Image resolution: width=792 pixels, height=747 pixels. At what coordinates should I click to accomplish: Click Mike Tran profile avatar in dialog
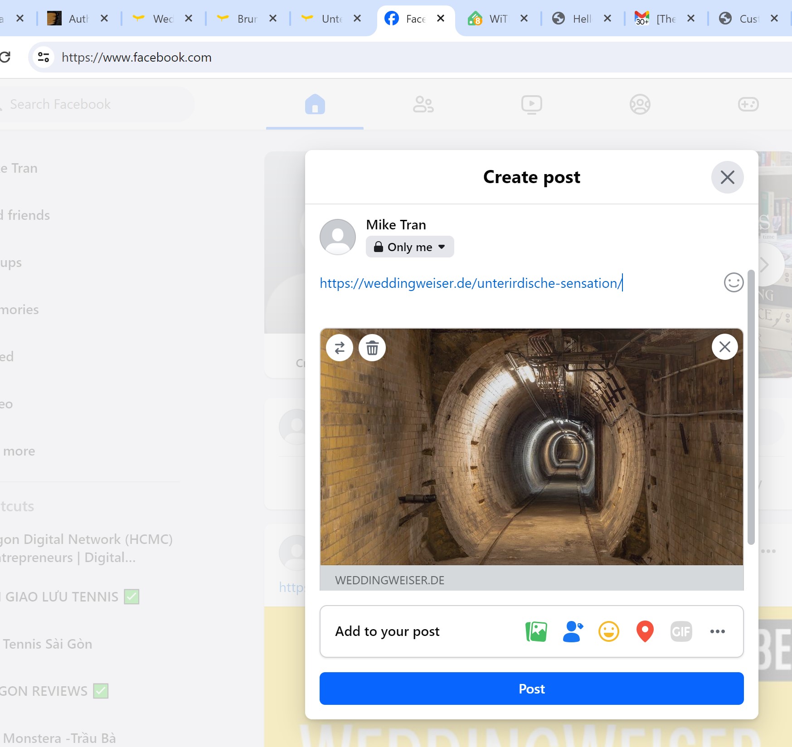click(338, 237)
